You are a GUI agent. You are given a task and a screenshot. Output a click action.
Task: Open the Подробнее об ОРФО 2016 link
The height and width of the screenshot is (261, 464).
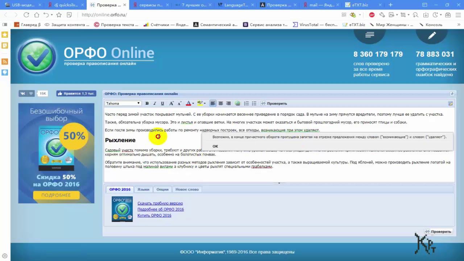pyautogui.click(x=161, y=209)
